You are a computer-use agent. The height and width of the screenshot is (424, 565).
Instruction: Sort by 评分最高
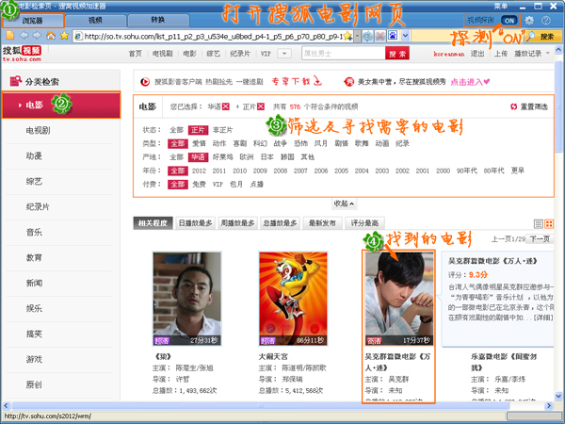coord(364,223)
